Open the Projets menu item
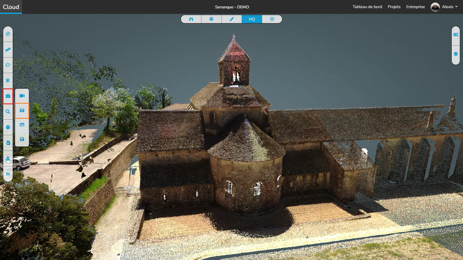The height and width of the screenshot is (260, 463). click(394, 7)
